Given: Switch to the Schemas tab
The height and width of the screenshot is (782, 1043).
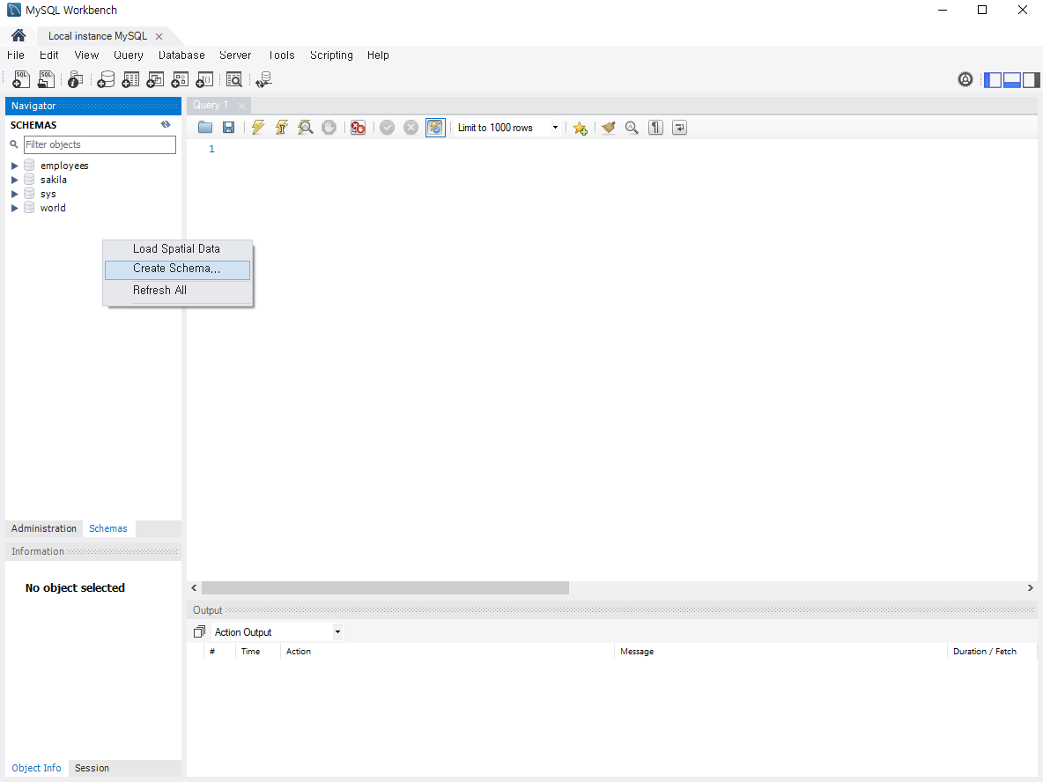Looking at the screenshot, I should tap(108, 528).
